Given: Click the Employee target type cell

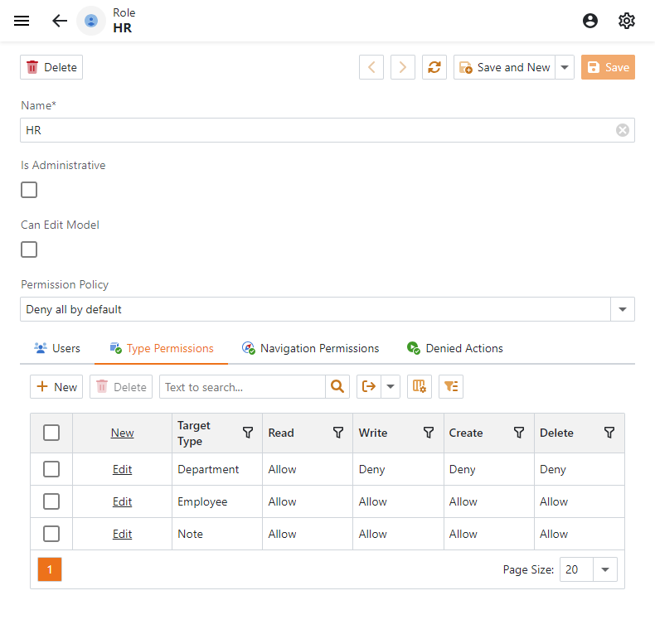Looking at the screenshot, I should tap(217, 501).
